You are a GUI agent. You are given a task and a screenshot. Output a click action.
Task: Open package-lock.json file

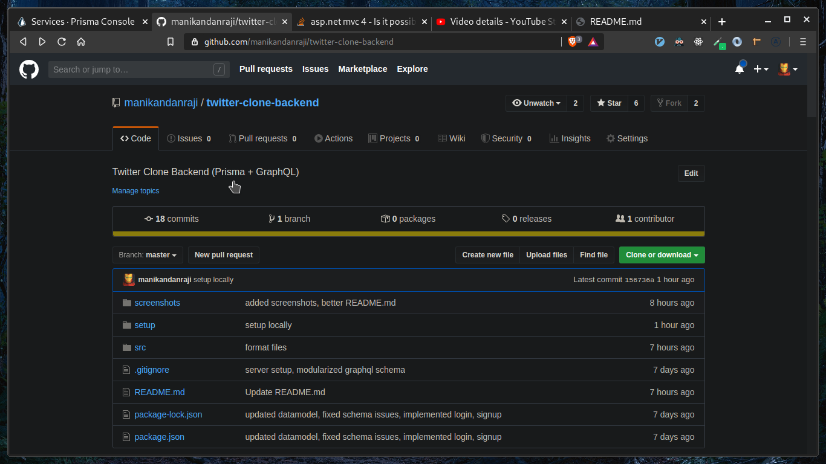click(x=168, y=414)
